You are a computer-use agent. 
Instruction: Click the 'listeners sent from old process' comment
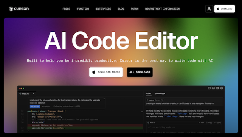[65, 120]
